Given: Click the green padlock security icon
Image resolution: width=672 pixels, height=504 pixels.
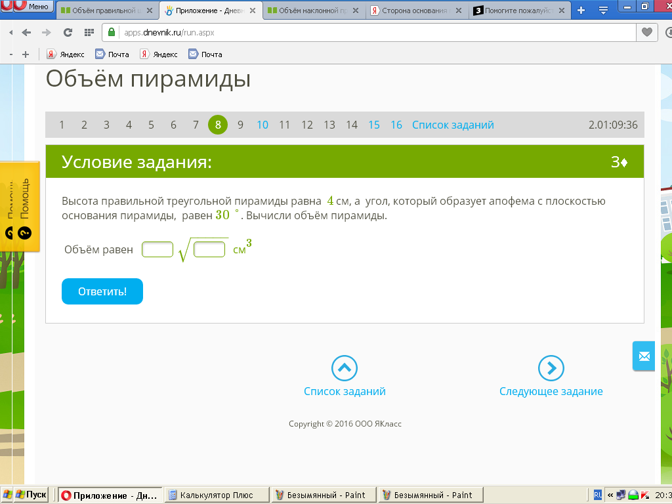Looking at the screenshot, I should (112, 32).
